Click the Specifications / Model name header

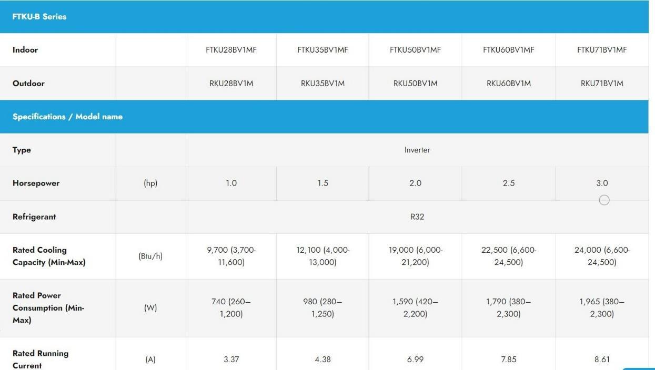coord(67,117)
